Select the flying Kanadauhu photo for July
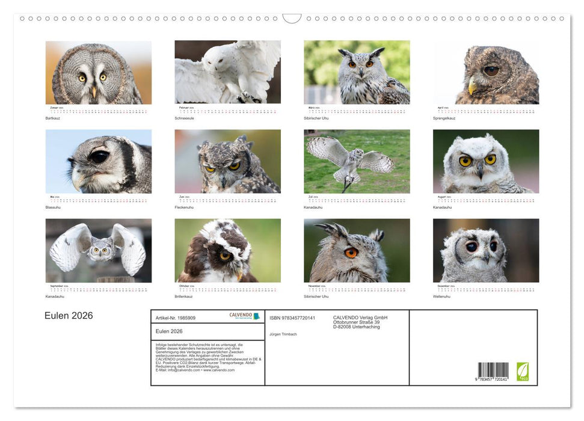 point(357,161)
